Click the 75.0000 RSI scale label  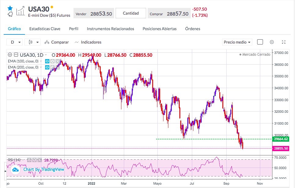coord(280,158)
